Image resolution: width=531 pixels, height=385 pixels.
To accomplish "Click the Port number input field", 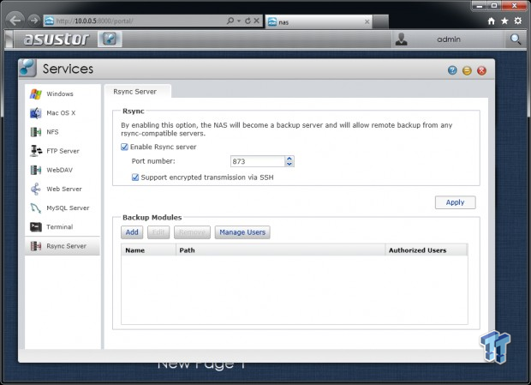I will pos(258,161).
